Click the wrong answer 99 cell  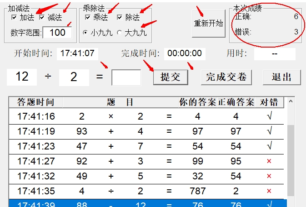click(198, 161)
